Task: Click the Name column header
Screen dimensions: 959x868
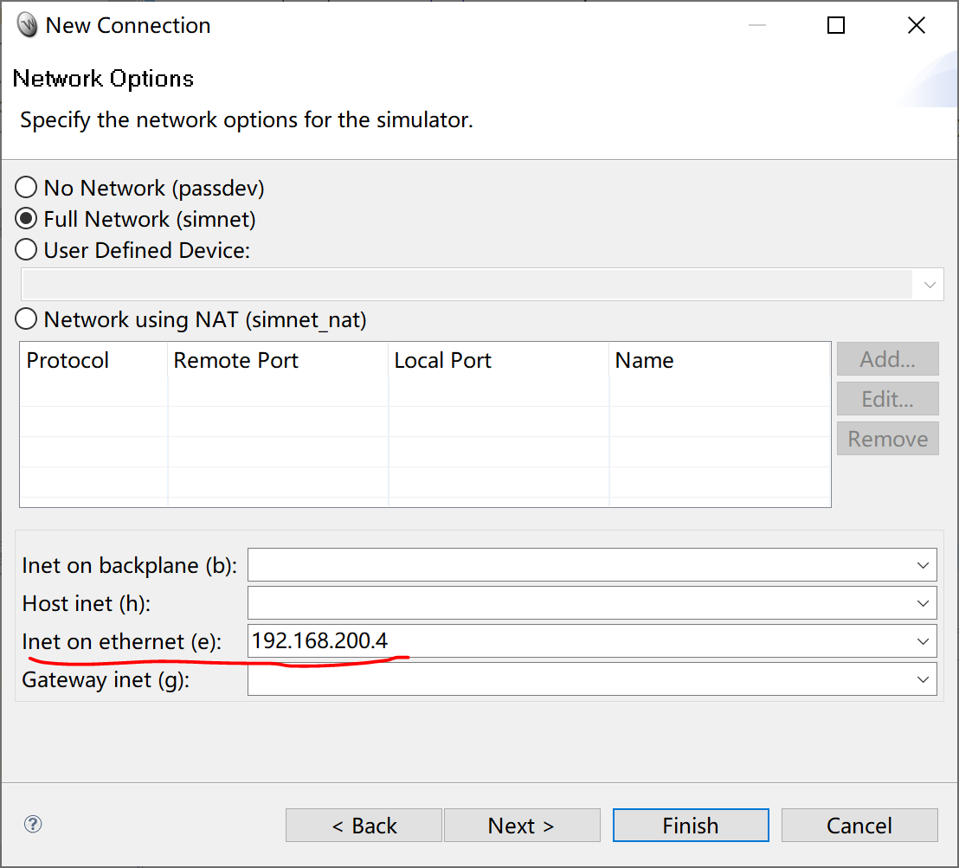Action: (x=644, y=360)
